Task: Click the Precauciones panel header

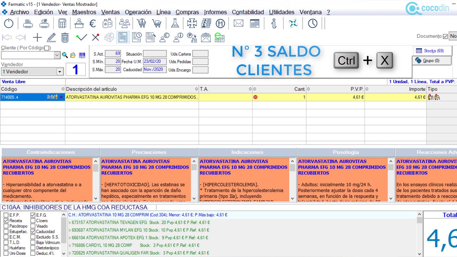Action: coord(149,152)
